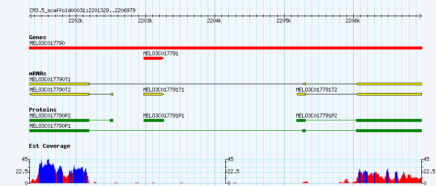436x186 pixels.
Task: Click the MELO3C017790 red gene bar
Action: pos(225,48)
